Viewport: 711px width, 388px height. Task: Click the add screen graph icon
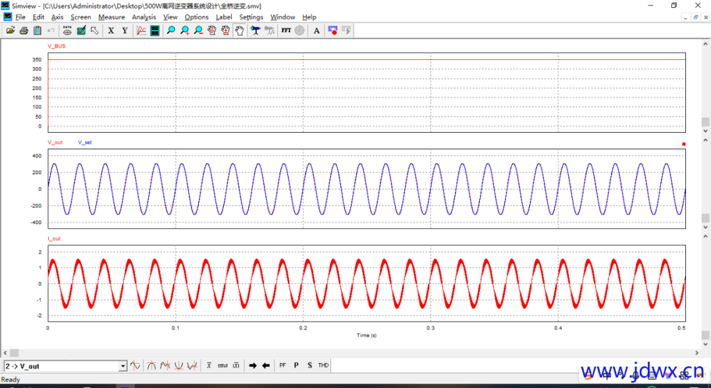[142, 31]
